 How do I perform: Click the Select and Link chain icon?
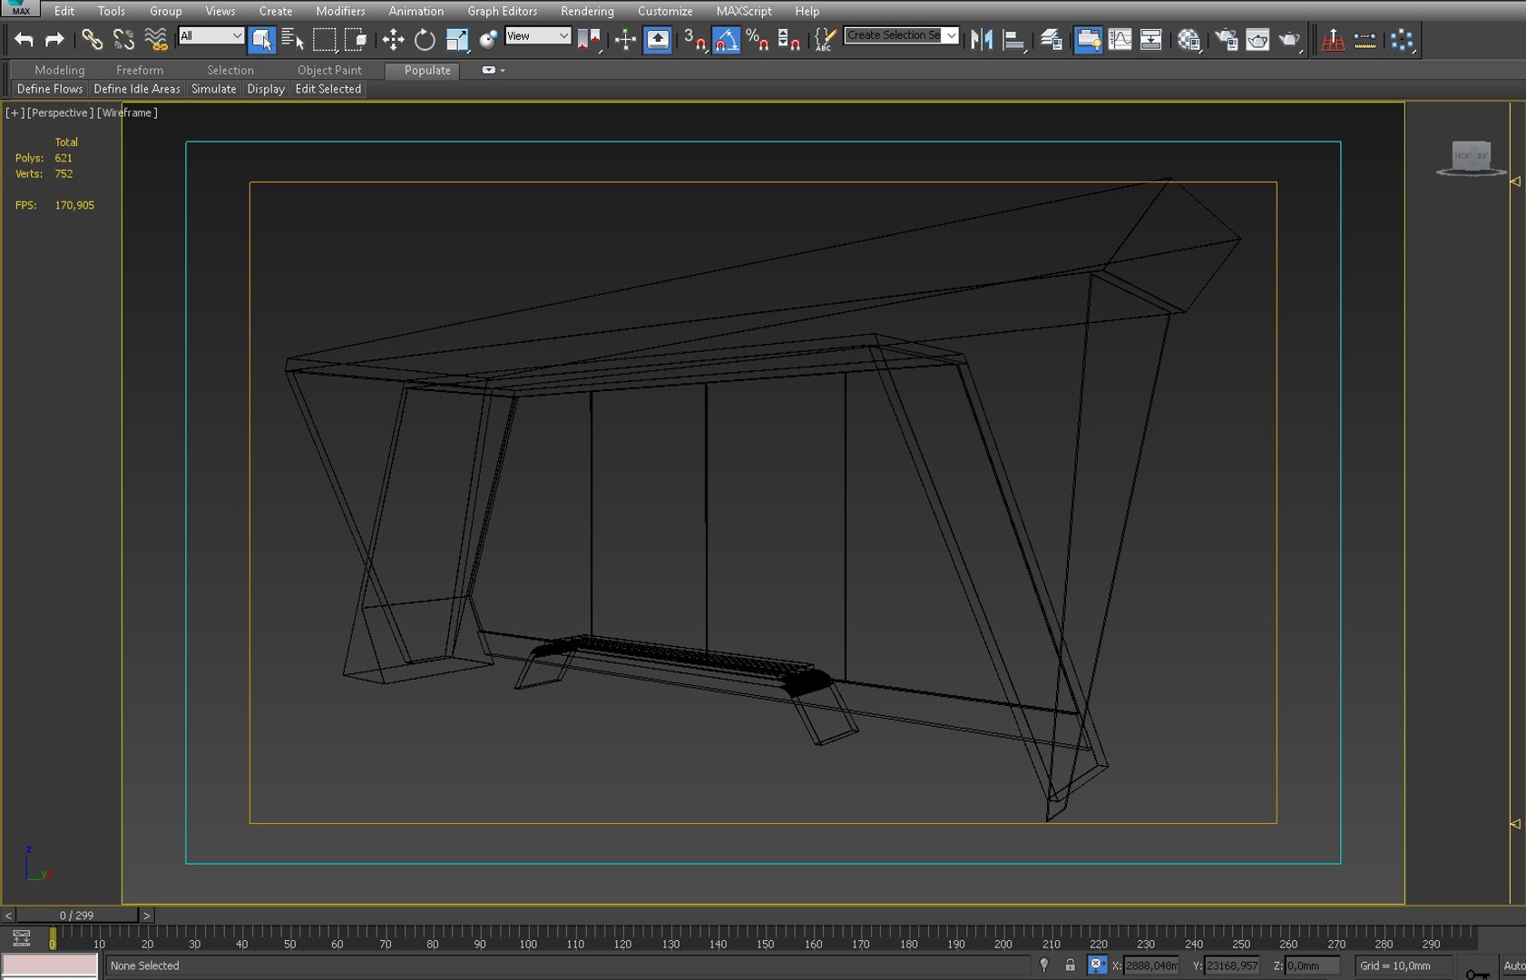click(92, 40)
